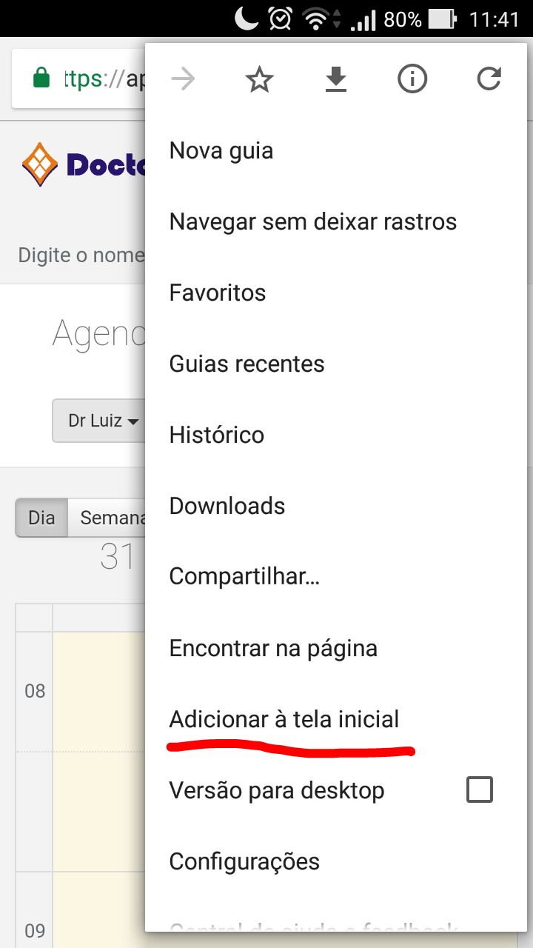Tap the green padlock security icon
The width and height of the screenshot is (533, 948).
pyautogui.click(x=41, y=78)
